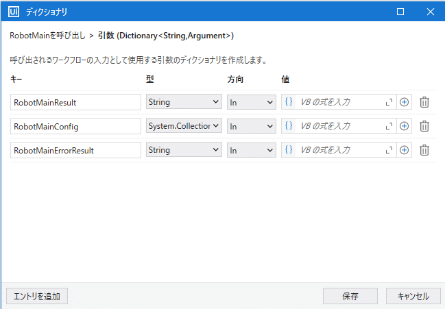Open the type dropdown for RobotMainErrorResult
Image resolution: width=445 pixels, height=309 pixels.
coord(184,149)
